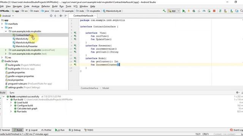Expand the (test) package node
Screen dimensions: 243x136
point(6,54)
